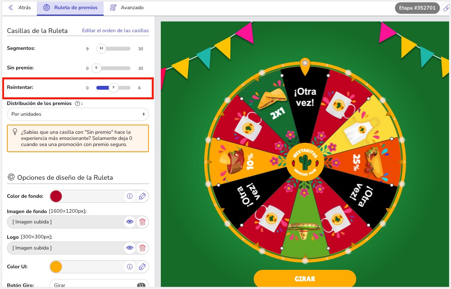Edit the Color de fondo with the pencil icon
Screen dimensions: 451x289
pyautogui.click(x=142, y=196)
